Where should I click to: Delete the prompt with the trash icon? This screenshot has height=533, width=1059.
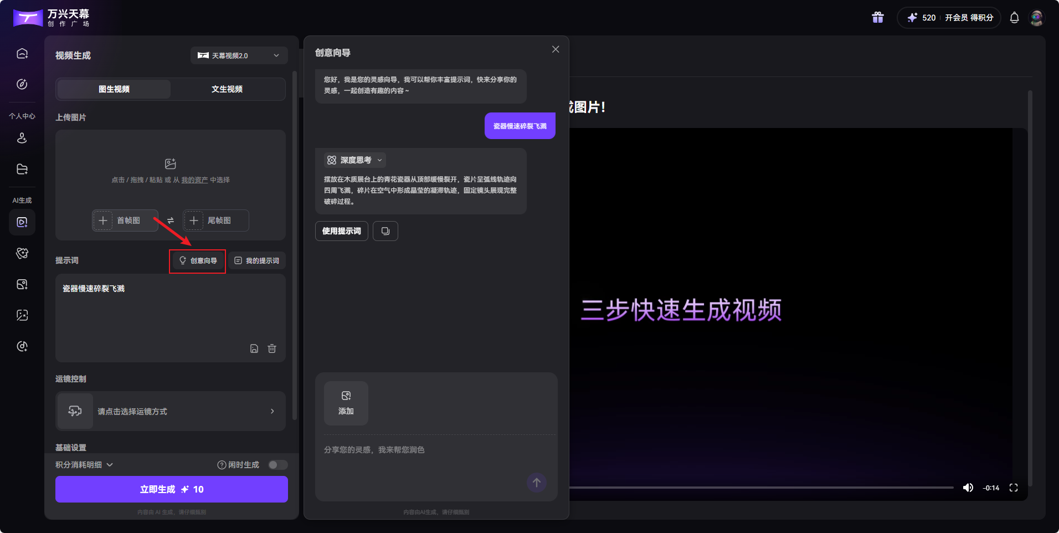tap(272, 348)
